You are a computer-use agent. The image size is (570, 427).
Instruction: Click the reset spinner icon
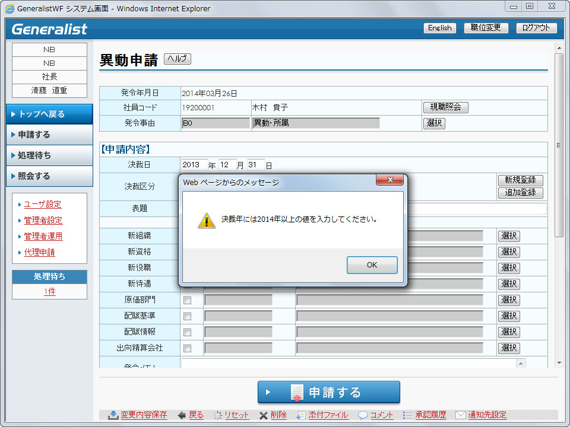(x=217, y=415)
